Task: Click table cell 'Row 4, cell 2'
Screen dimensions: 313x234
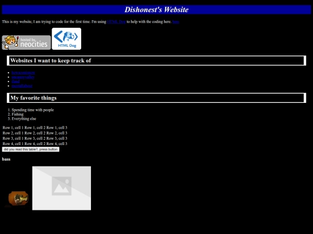Action: (35, 144)
